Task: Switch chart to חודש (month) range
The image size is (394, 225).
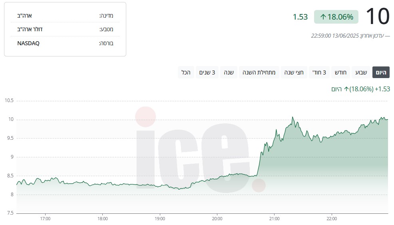Action: point(340,72)
